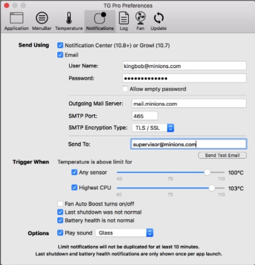Close the TG Pro Preferences window
This screenshot has width=255, height=265.
pos(7,6)
